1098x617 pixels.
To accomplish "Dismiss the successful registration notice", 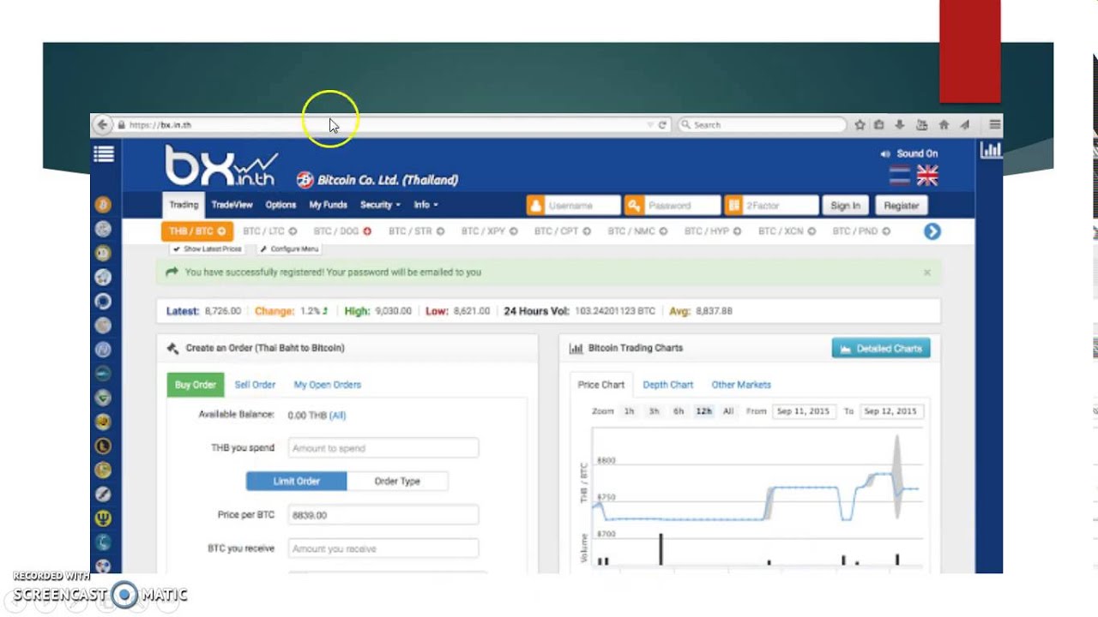I will click(x=926, y=273).
